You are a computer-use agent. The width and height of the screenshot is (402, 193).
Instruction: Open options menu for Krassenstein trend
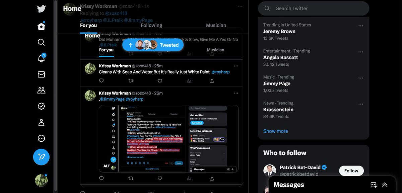(x=361, y=104)
